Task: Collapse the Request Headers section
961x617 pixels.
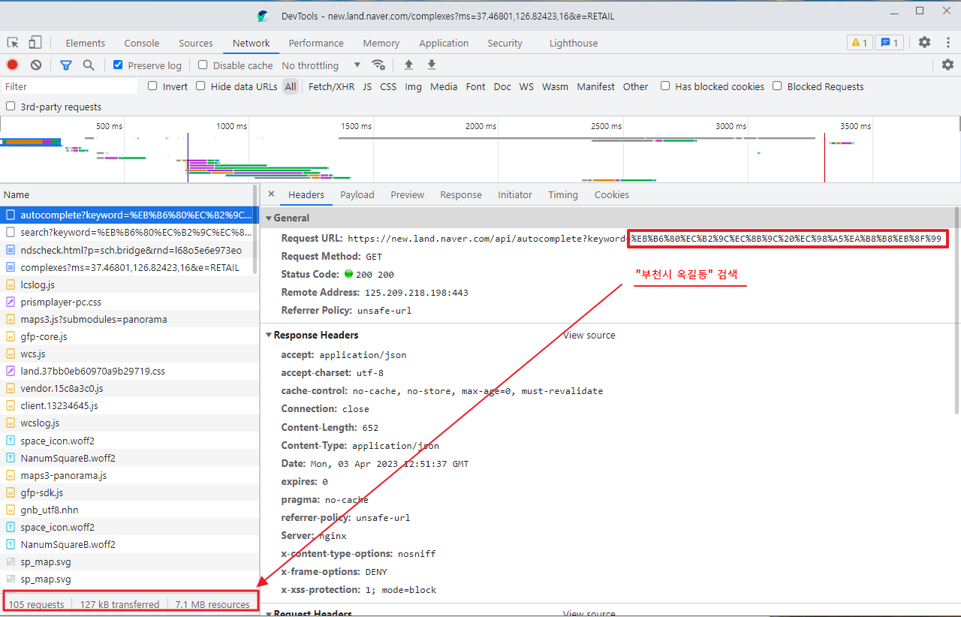Action: point(270,613)
